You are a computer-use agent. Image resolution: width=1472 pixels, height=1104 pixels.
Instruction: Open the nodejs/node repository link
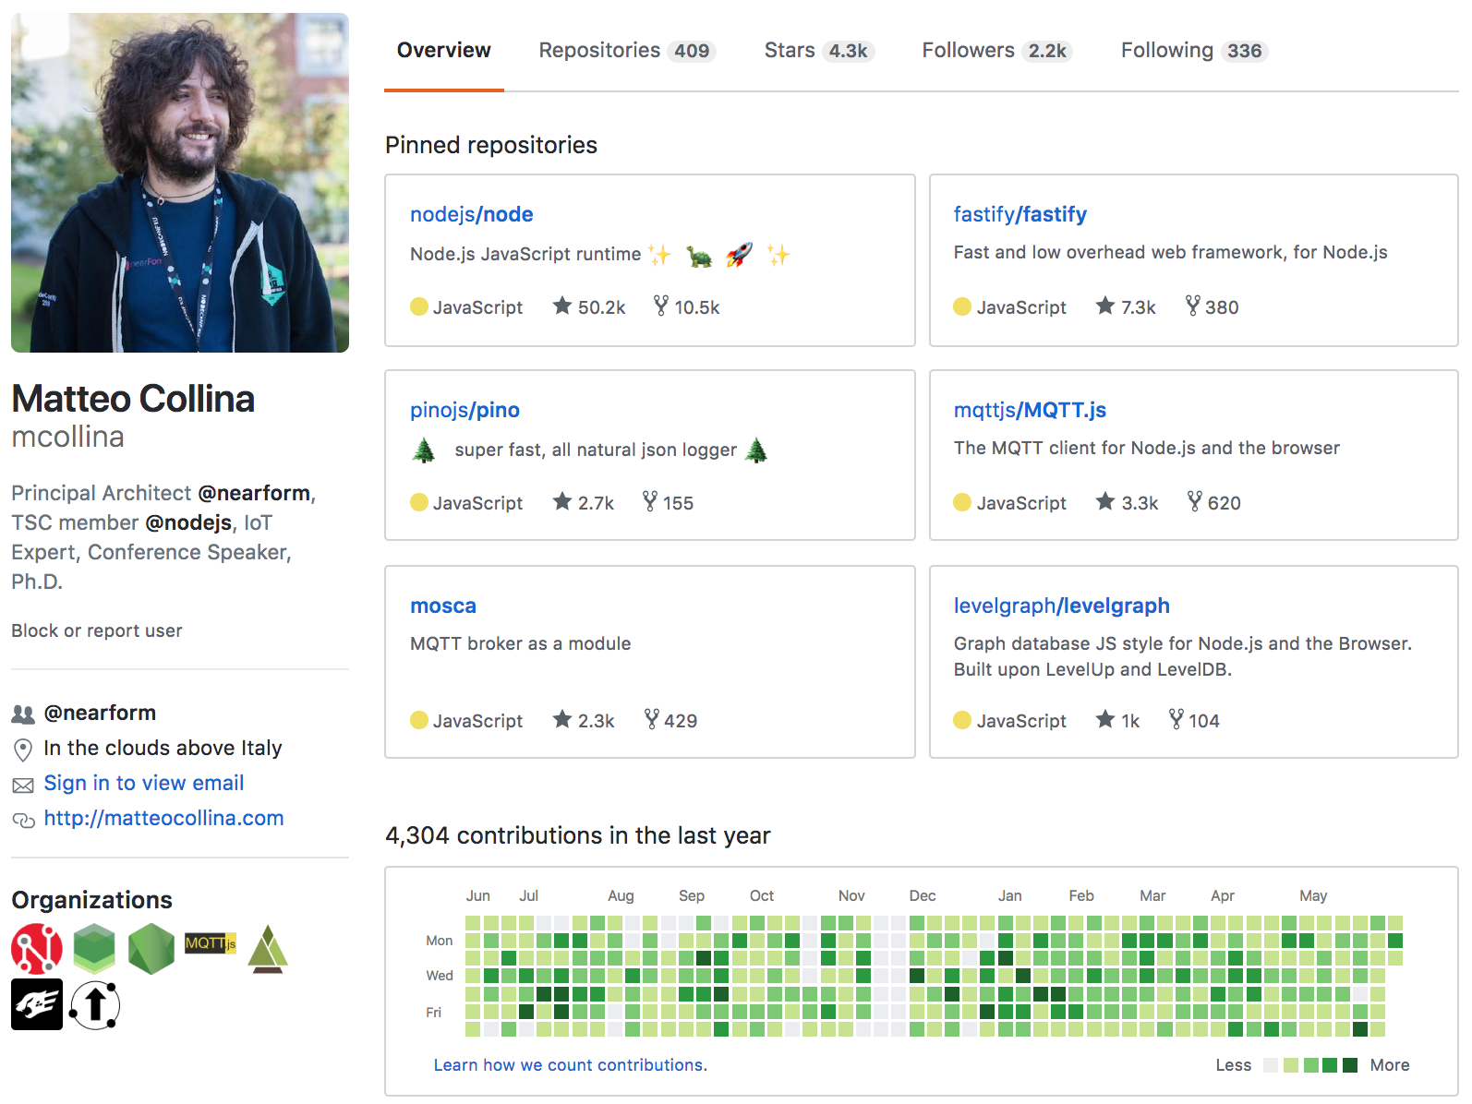click(x=472, y=214)
